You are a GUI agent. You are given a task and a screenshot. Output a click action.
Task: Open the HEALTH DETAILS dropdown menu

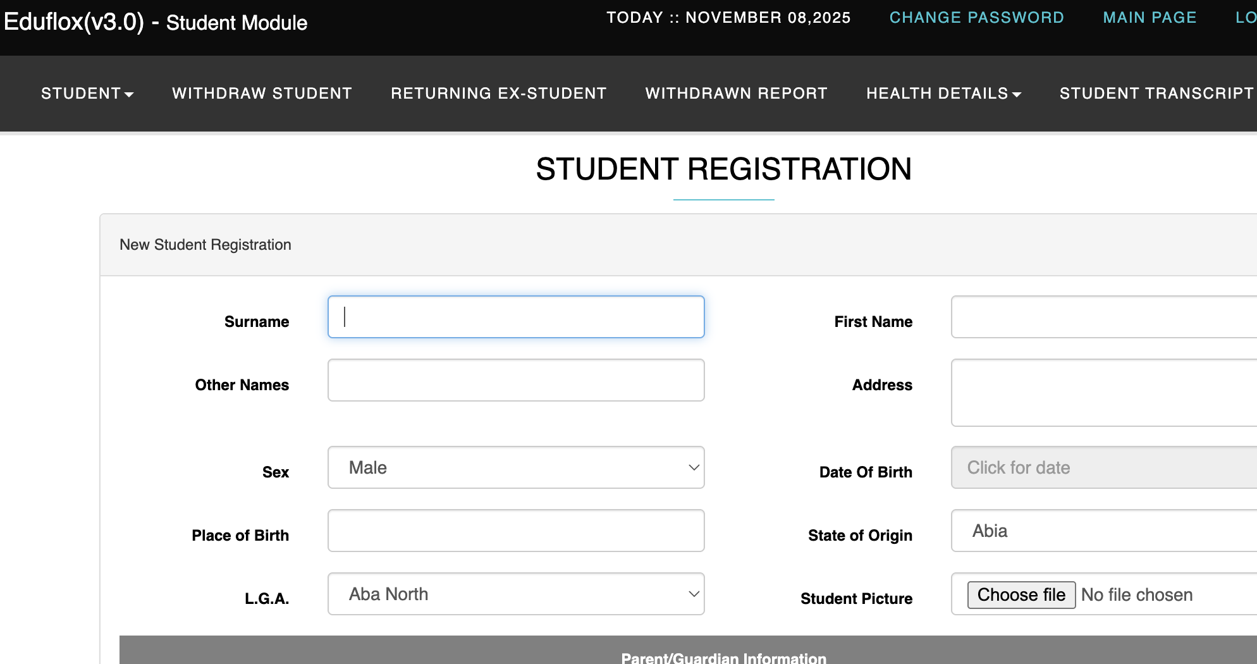point(943,94)
